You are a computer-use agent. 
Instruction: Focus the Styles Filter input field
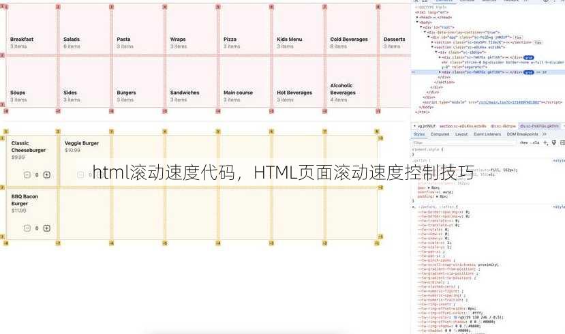tap(464, 142)
